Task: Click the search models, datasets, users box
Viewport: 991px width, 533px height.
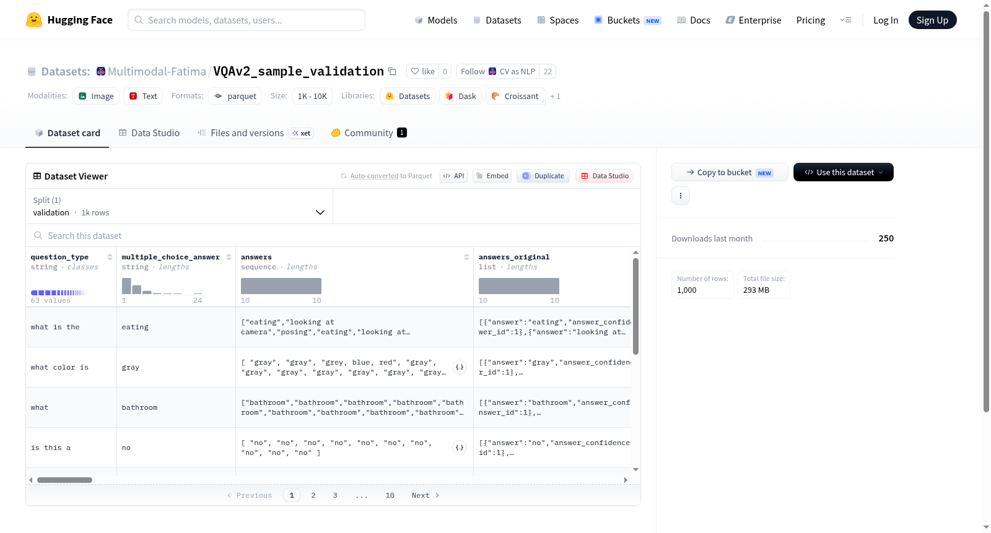Action: 247,20
